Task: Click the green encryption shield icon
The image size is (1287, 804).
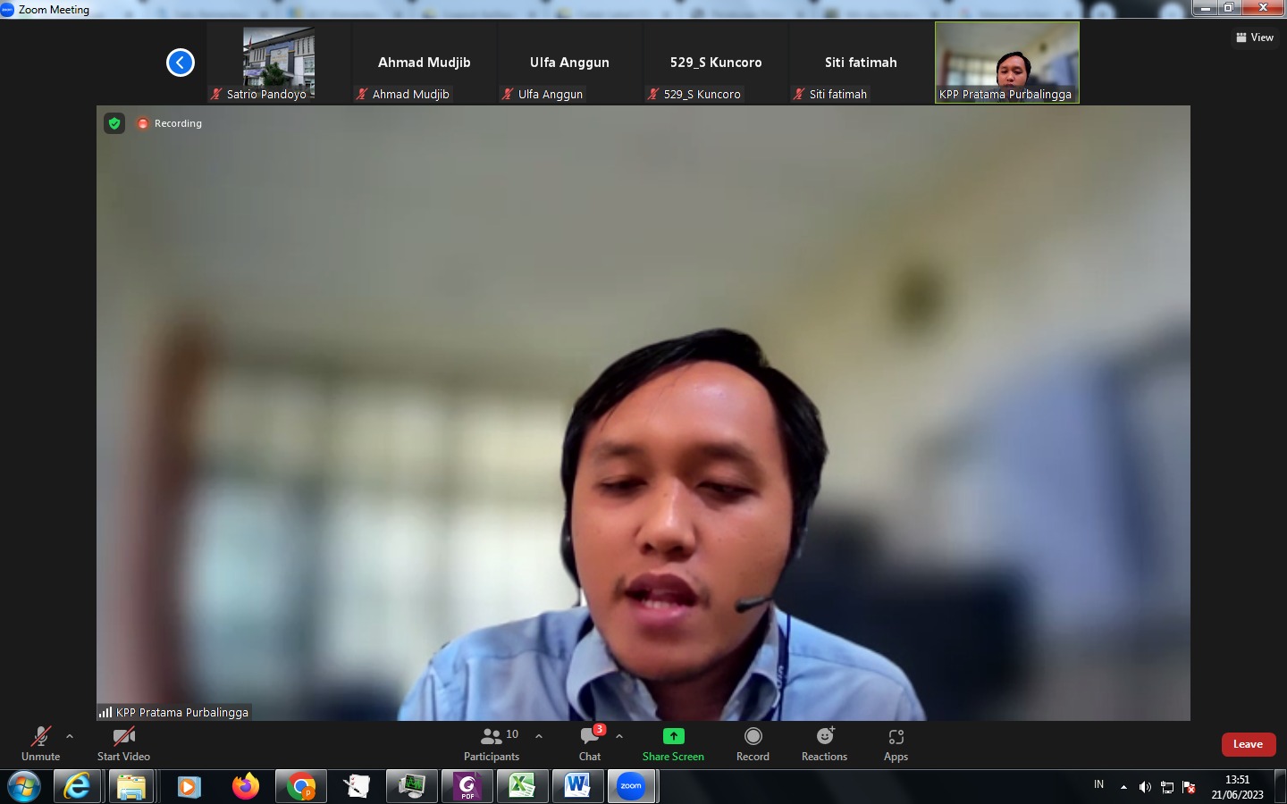Action: tap(114, 123)
